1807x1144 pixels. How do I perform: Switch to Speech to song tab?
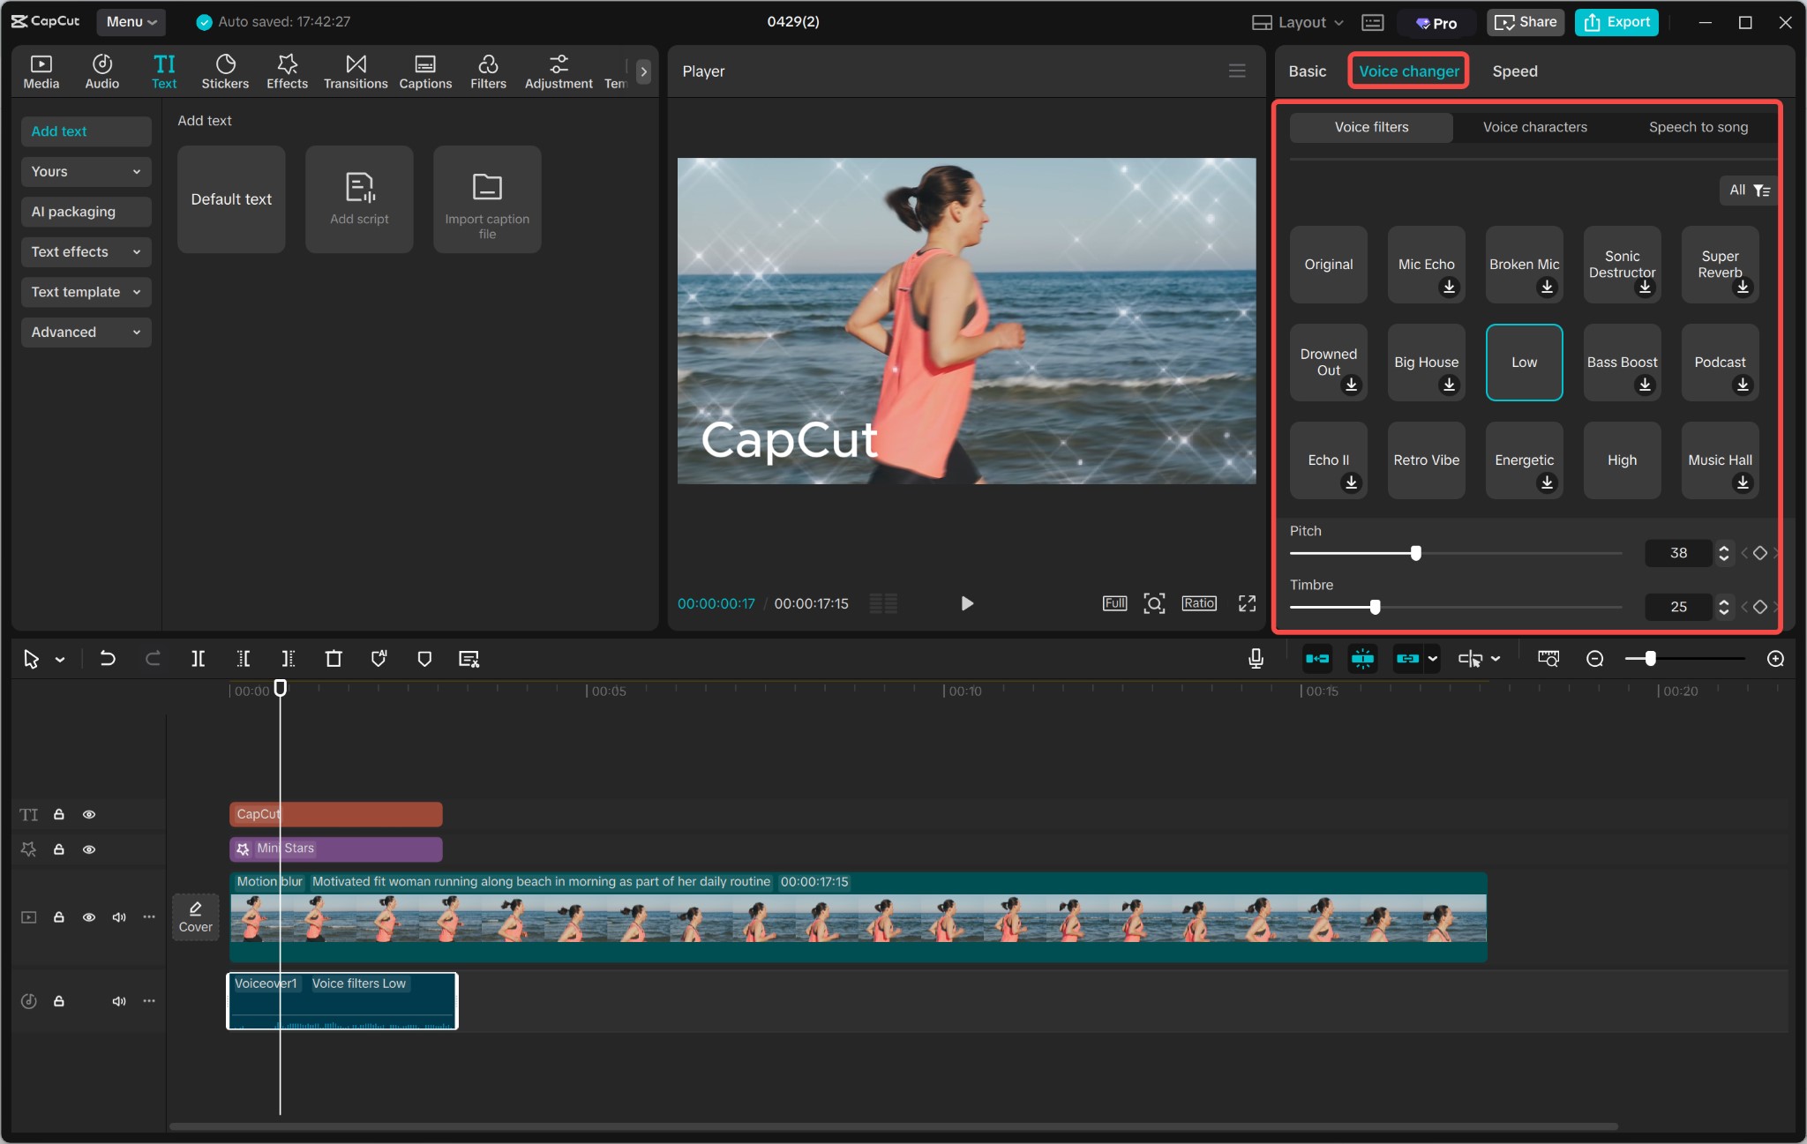1698,127
